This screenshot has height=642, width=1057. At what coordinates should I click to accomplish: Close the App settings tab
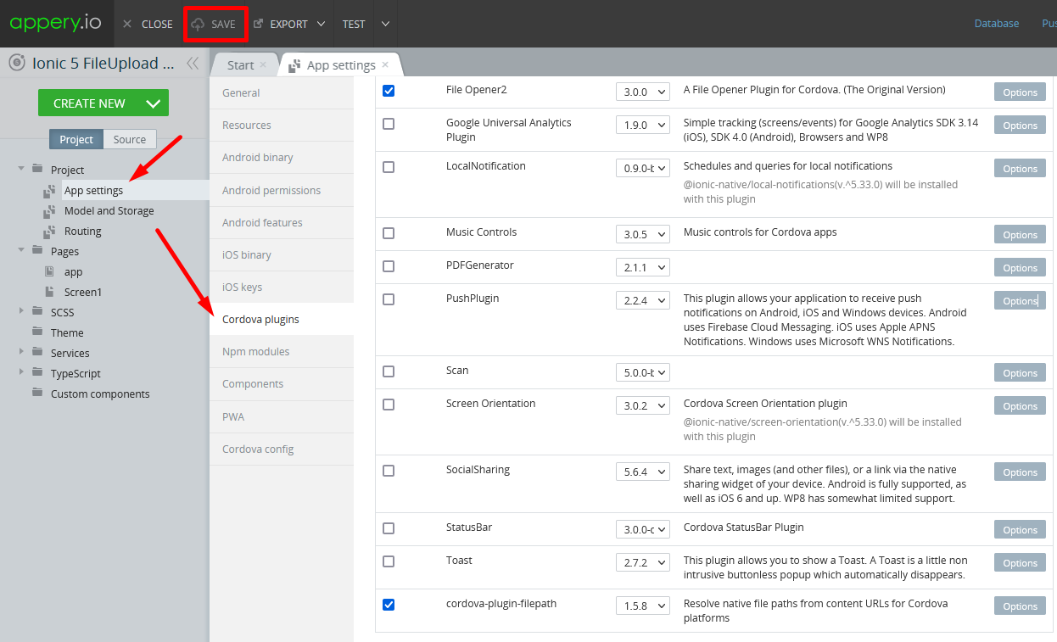(x=385, y=64)
